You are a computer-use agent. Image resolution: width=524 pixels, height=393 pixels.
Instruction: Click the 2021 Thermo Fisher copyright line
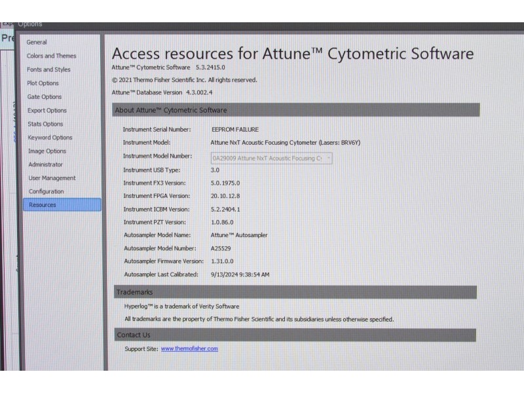click(185, 80)
